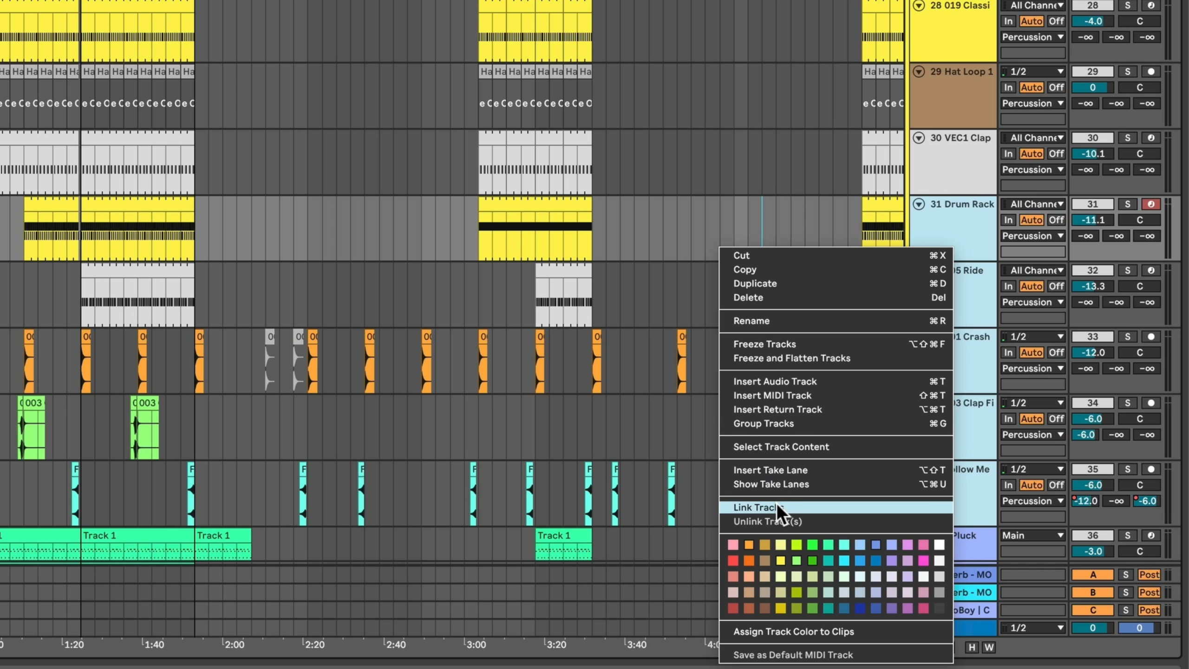Viewport: 1189px width, 669px height.
Task: Toggle Auto monitoring on track 30
Action: pos(1032,154)
